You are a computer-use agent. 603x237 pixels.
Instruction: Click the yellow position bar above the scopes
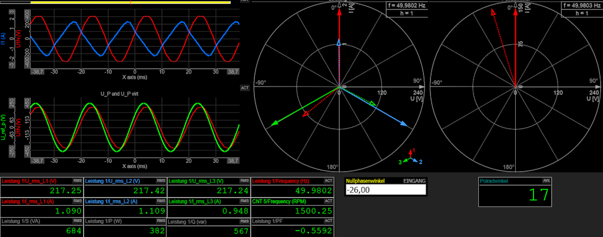point(130,2)
